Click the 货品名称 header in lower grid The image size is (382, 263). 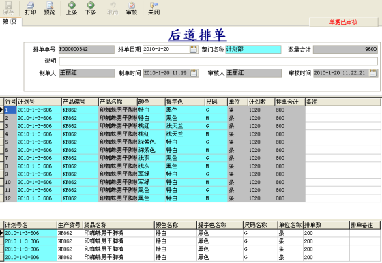click(x=119, y=225)
